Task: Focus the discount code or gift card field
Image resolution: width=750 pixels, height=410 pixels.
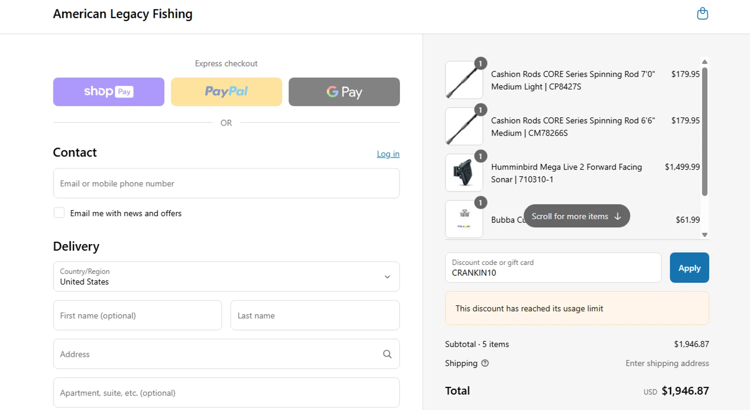Action: pyautogui.click(x=552, y=268)
